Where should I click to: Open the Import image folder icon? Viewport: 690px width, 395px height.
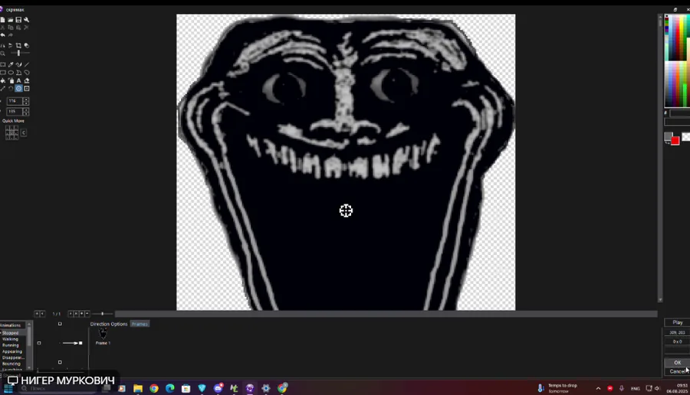(x=11, y=20)
